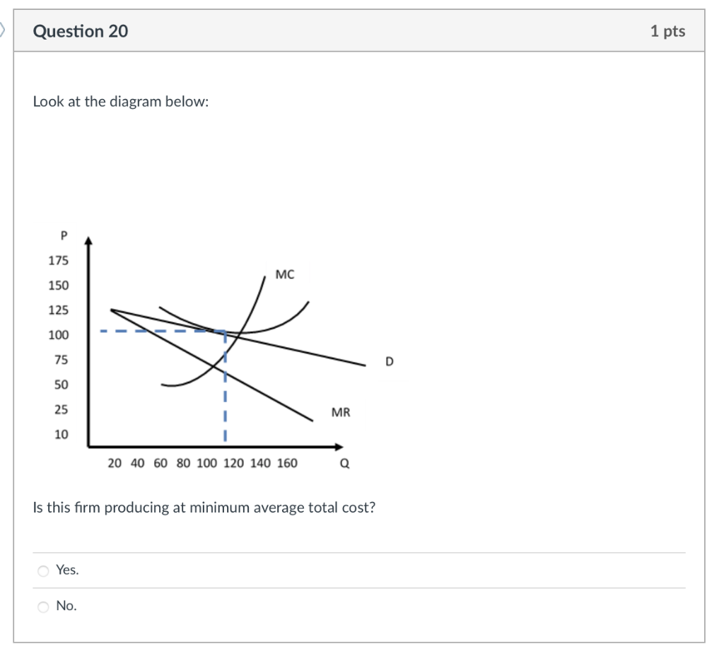Click the 175 value on the vertical axis
This screenshot has width=724, height=661.
tap(59, 260)
